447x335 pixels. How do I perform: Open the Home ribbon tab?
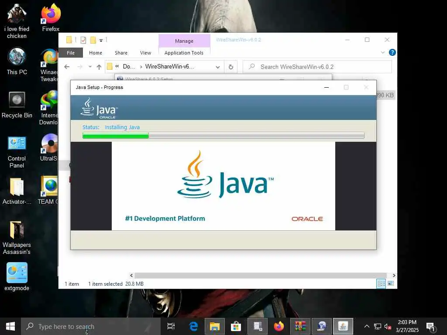[96, 53]
